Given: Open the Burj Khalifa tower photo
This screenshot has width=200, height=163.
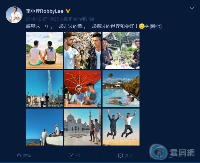Looking at the screenshot, I should (x=44, y=89).
